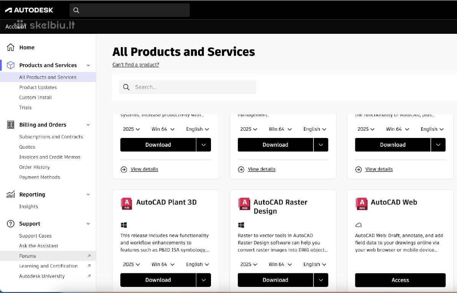Image resolution: width=457 pixels, height=293 pixels.
Task: Open Product Updates in sidebar
Action: tap(38, 87)
